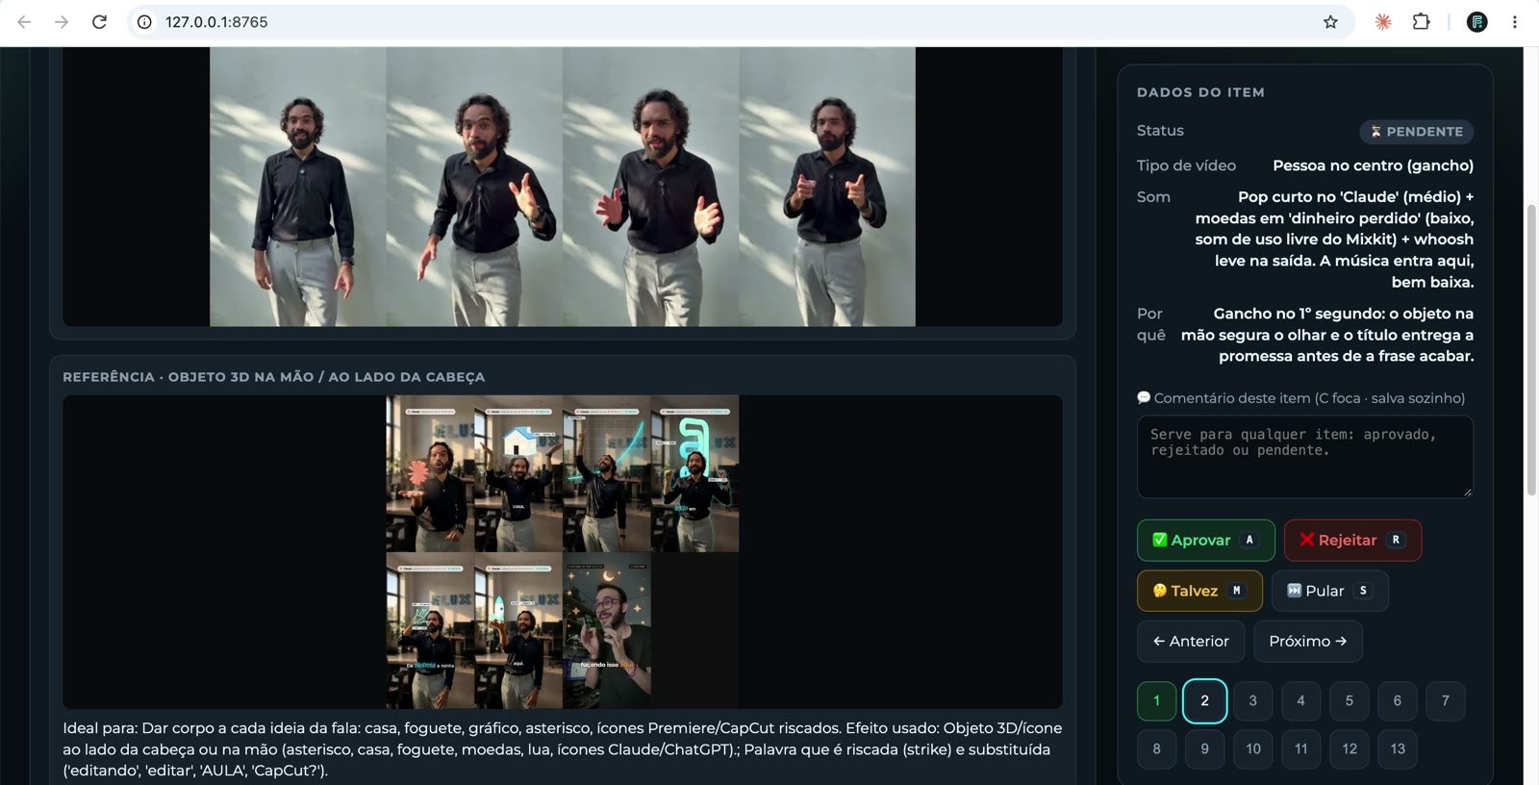Bookmark this page with the star icon
The image size is (1539, 785).
[x=1330, y=22]
